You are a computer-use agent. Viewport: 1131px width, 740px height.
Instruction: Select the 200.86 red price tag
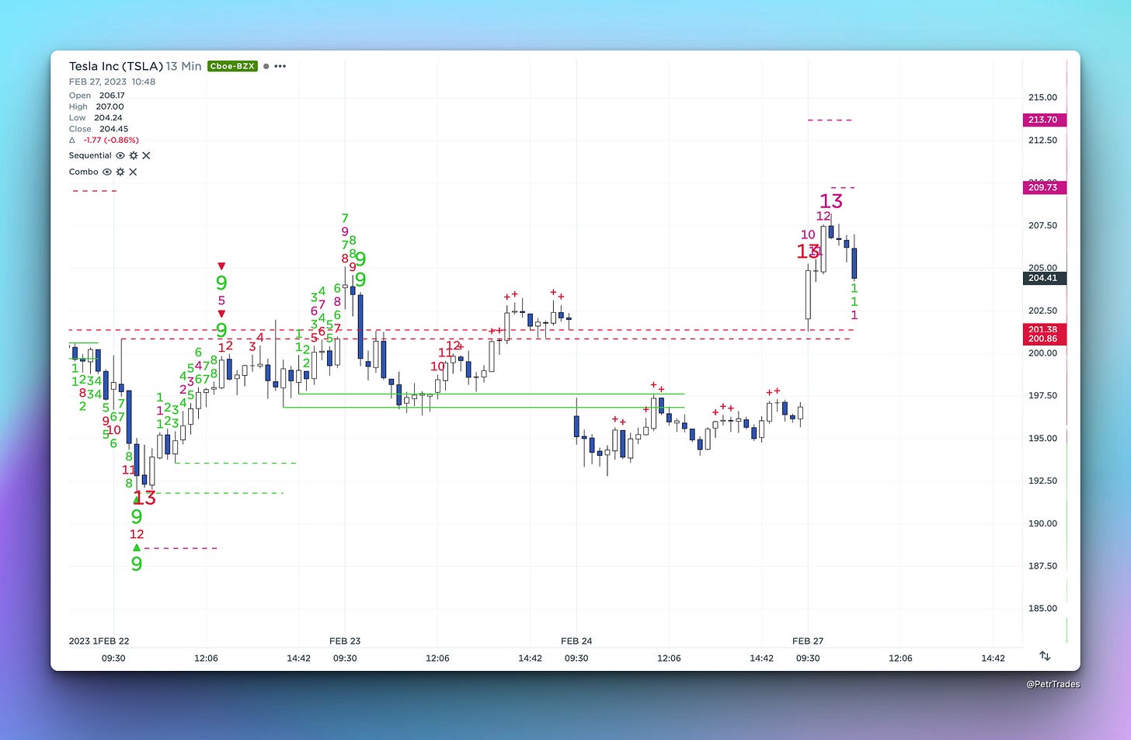coord(1044,339)
